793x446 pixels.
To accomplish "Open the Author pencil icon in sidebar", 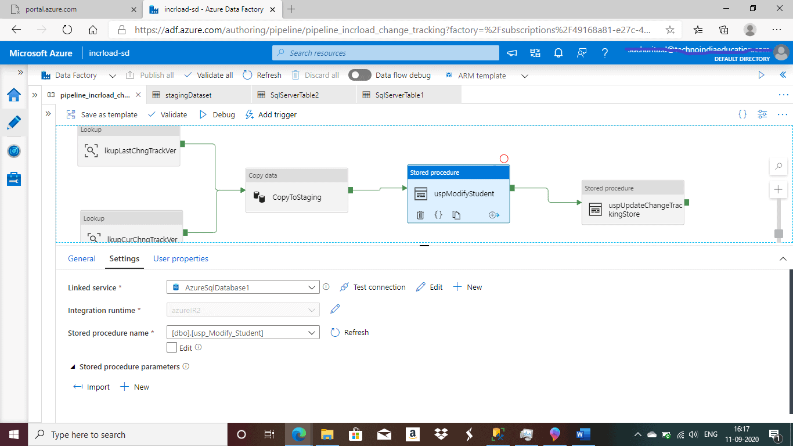I will (x=14, y=123).
